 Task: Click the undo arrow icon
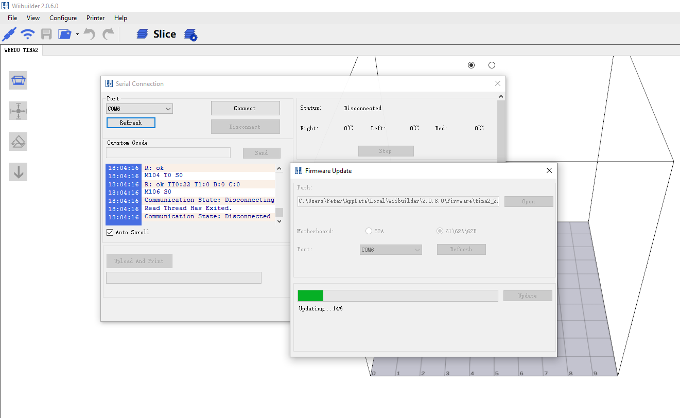[90, 34]
